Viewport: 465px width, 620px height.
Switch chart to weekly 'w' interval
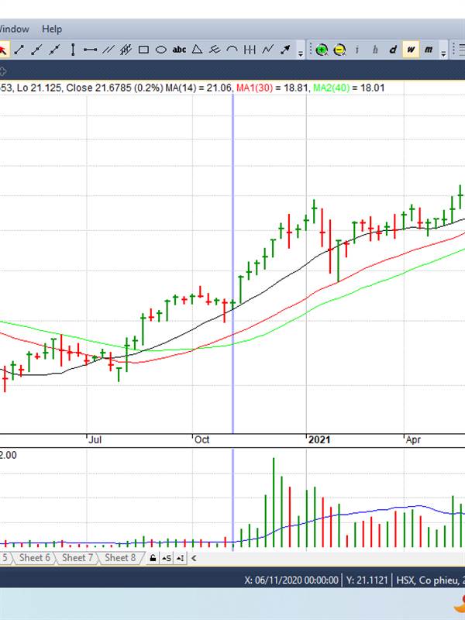tap(411, 50)
